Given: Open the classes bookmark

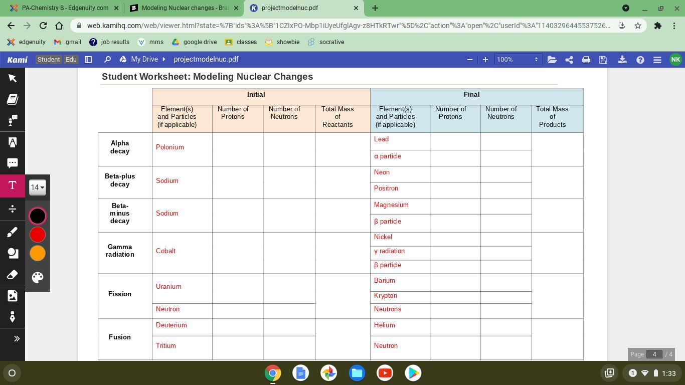Looking at the screenshot, I should (241, 42).
